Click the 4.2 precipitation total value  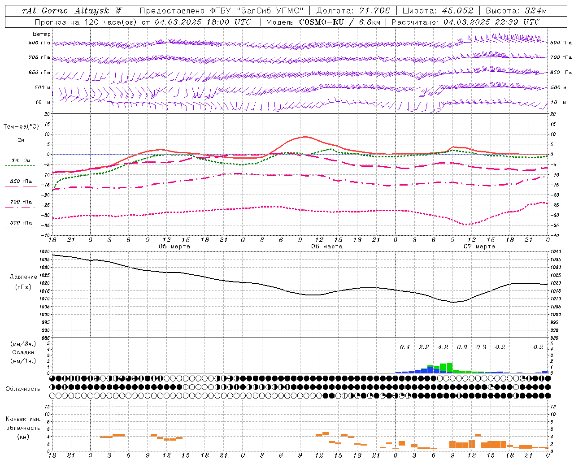tap(443, 347)
